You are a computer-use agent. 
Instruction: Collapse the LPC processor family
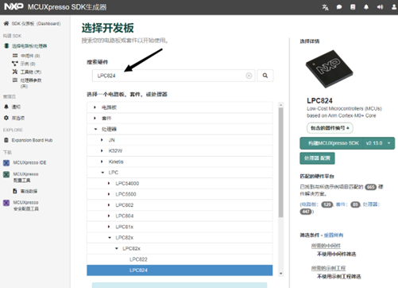[102, 173]
